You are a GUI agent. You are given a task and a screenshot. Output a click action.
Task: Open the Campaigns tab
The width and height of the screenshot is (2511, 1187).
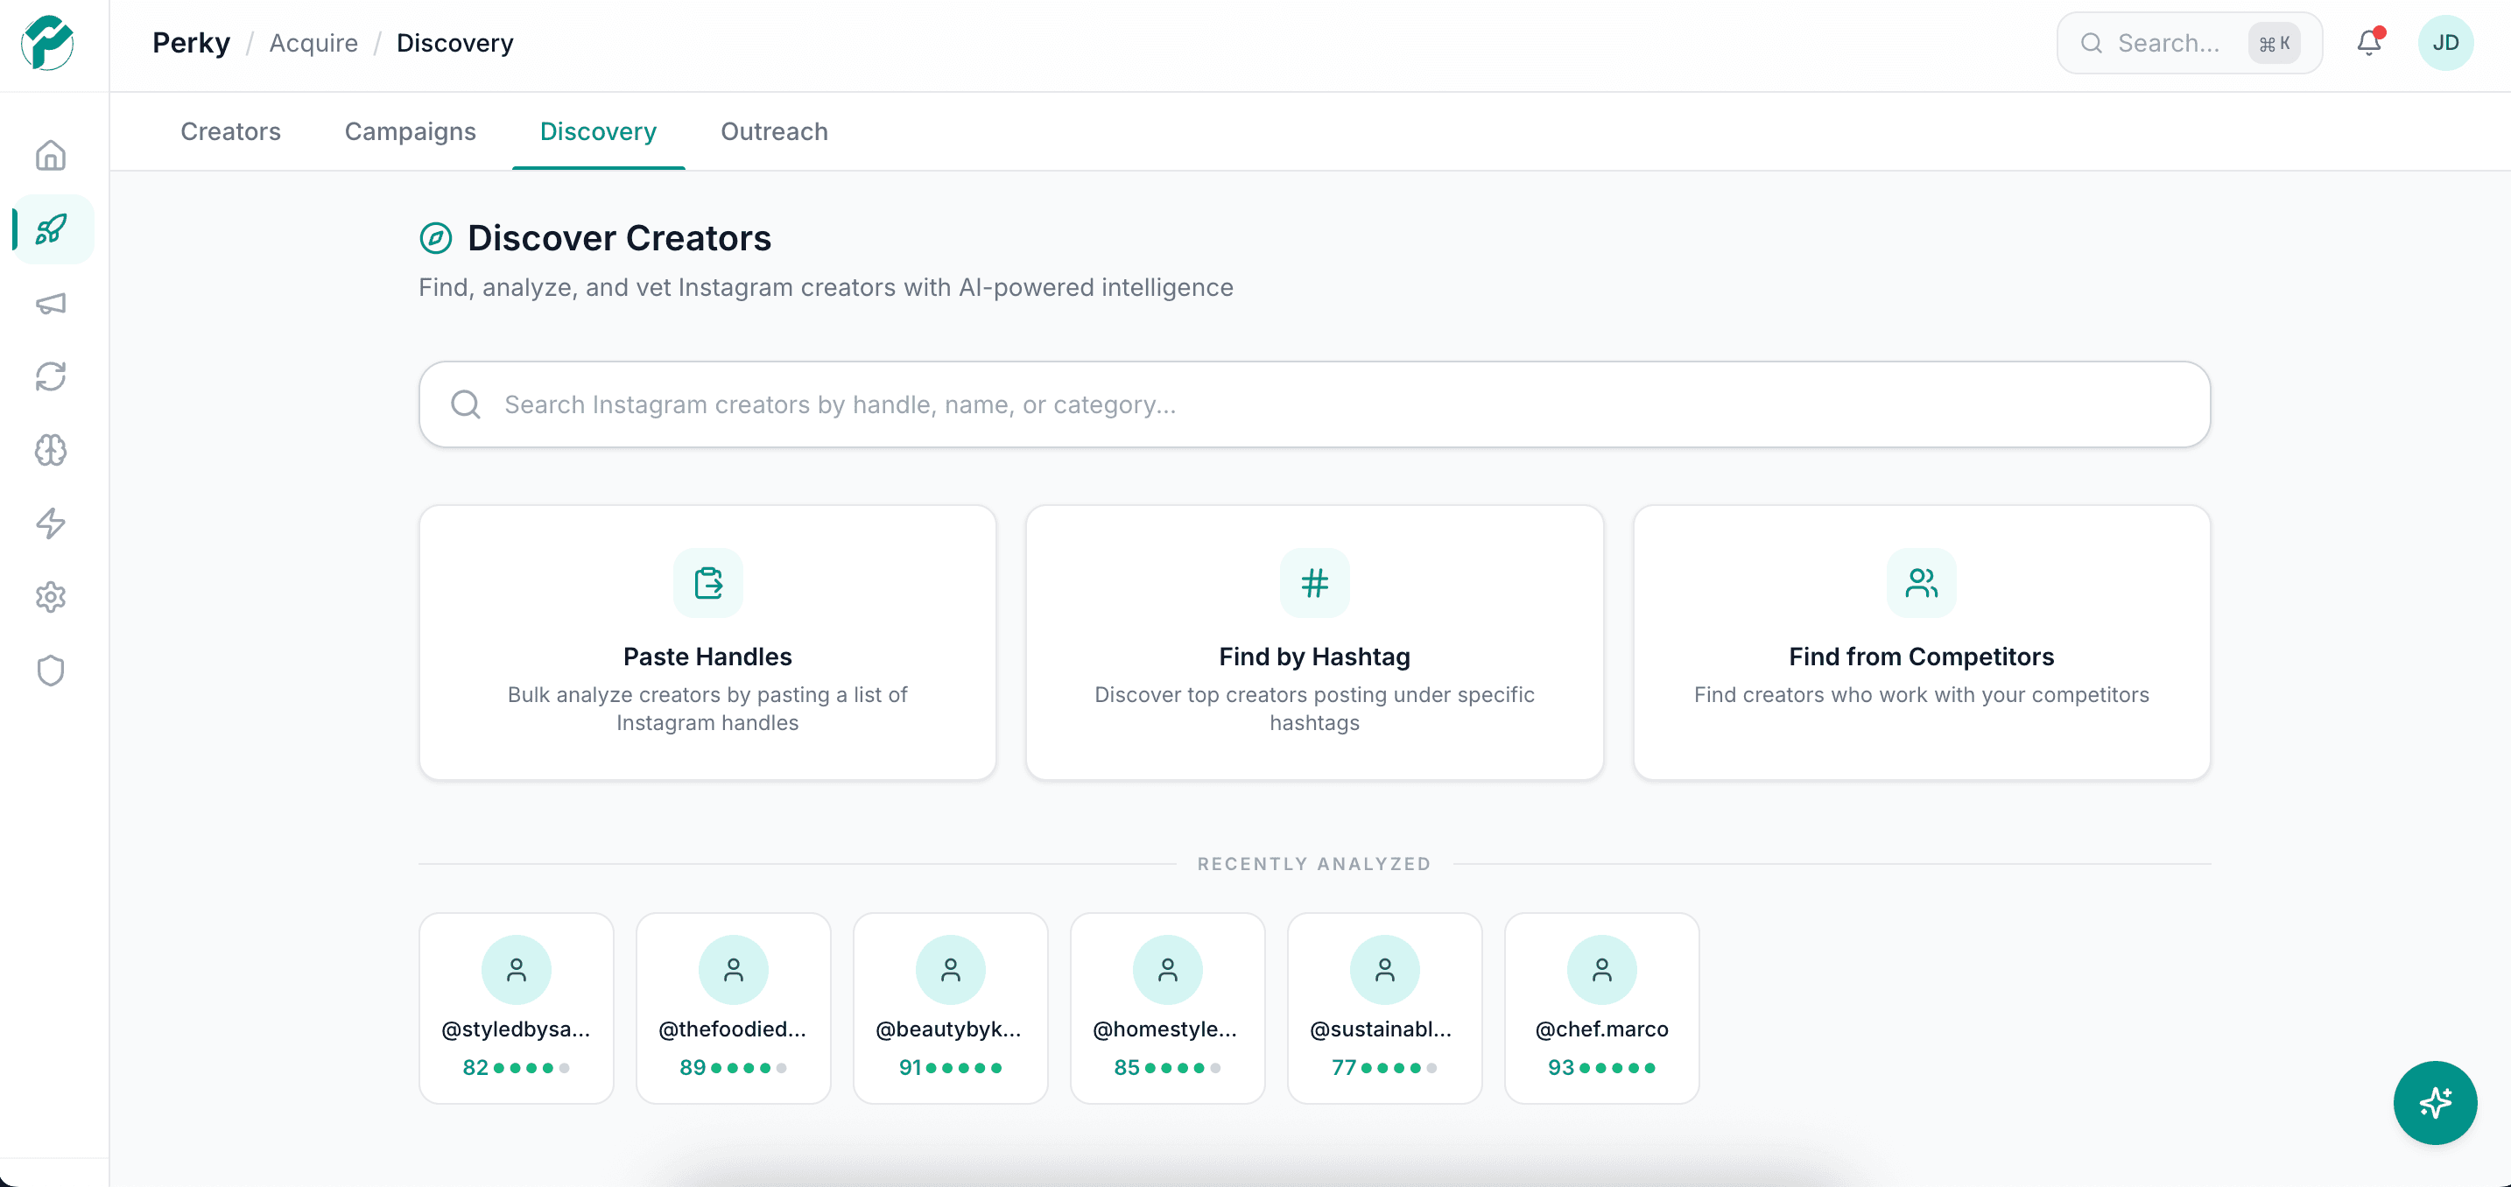pos(410,131)
